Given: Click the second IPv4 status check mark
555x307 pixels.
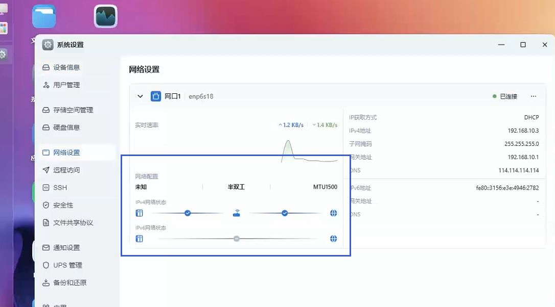Looking at the screenshot, I should coord(285,213).
